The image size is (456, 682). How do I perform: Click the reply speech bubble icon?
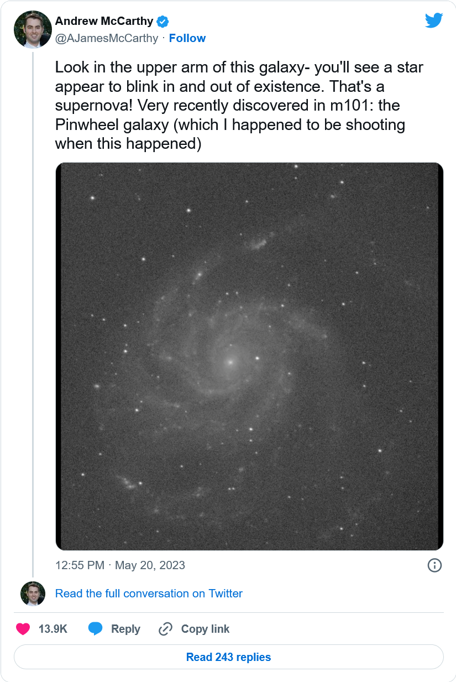point(96,629)
